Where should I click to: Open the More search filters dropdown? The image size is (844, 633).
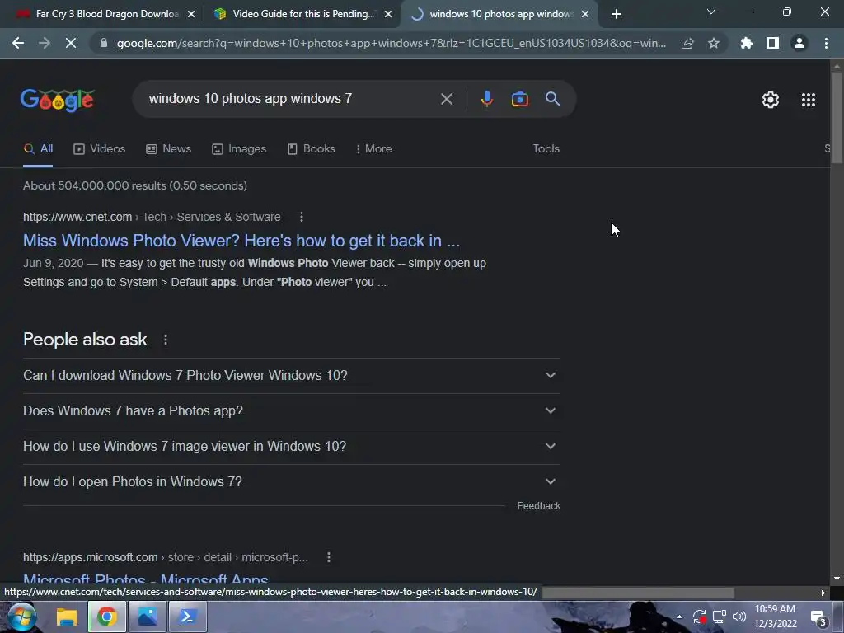pos(373,149)
